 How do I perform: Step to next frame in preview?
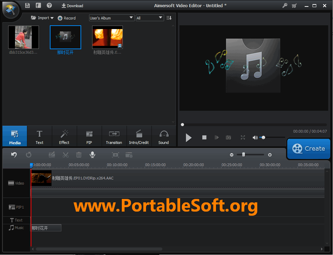tap(217, 137)
